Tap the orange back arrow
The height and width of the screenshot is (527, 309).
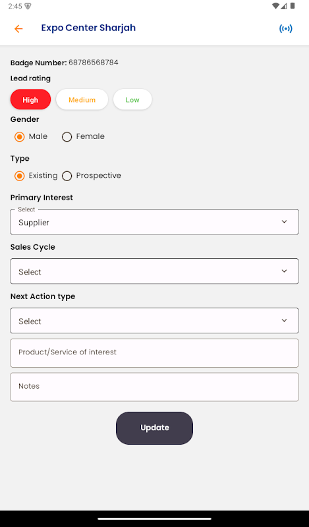point(18,29)
